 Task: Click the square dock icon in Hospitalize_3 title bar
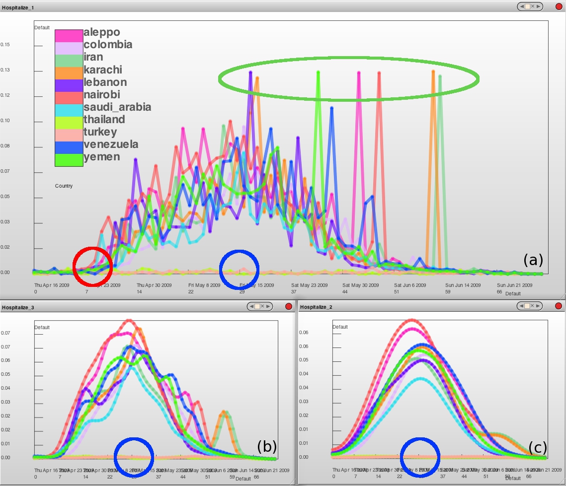click(257, 306)
